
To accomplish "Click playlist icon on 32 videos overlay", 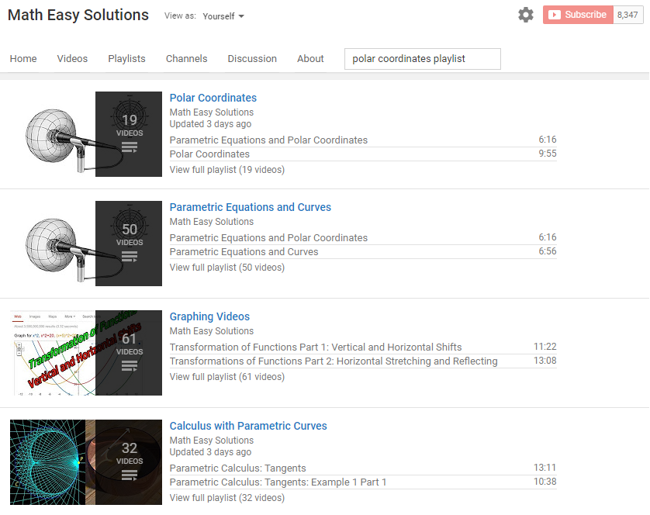I will pyautogui.click(x=130, y=475).
